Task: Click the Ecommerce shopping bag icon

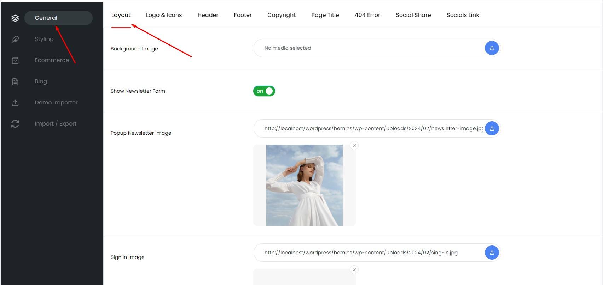Action: tap(15, 60)
